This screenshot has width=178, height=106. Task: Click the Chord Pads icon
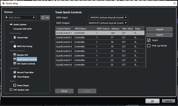[x=15, y=38]
